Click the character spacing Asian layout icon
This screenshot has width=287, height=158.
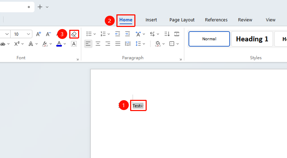(138, 34)
